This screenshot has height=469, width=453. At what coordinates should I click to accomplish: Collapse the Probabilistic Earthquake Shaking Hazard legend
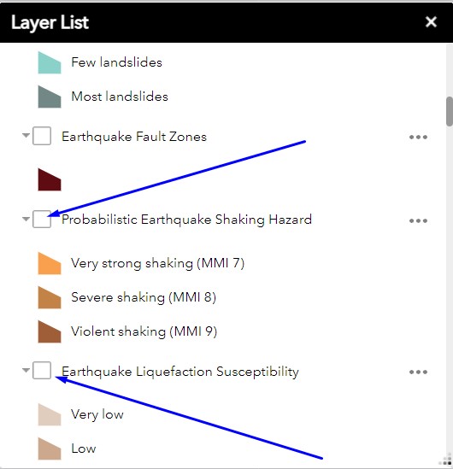point(26,219)
